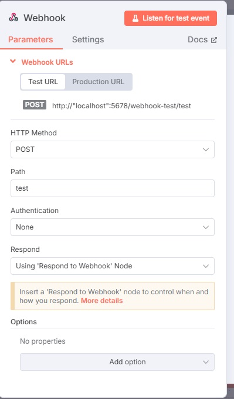The height and width of the screenshot is (399, 234).
Task: Start Listen for test event
Action: click(170, 18)
